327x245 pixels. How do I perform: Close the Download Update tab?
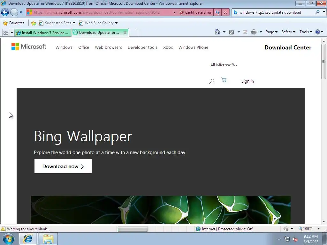pyautogui.click(x=125, y=33)
